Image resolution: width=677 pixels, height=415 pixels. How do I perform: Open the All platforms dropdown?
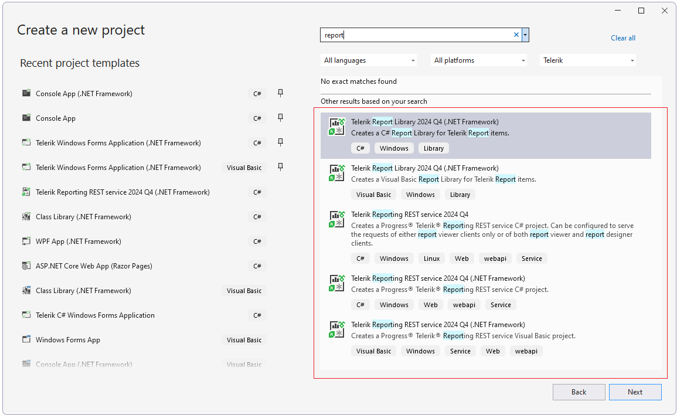click(479, 60)
